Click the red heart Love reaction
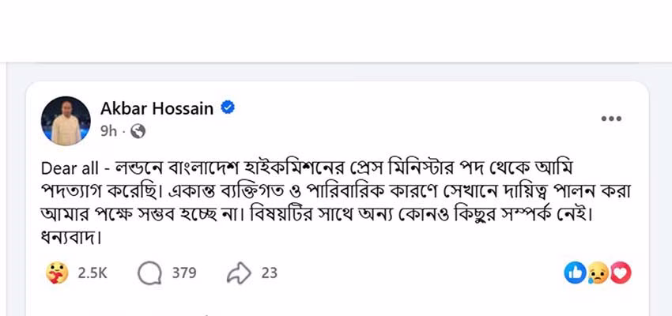 tap(621, 273)
